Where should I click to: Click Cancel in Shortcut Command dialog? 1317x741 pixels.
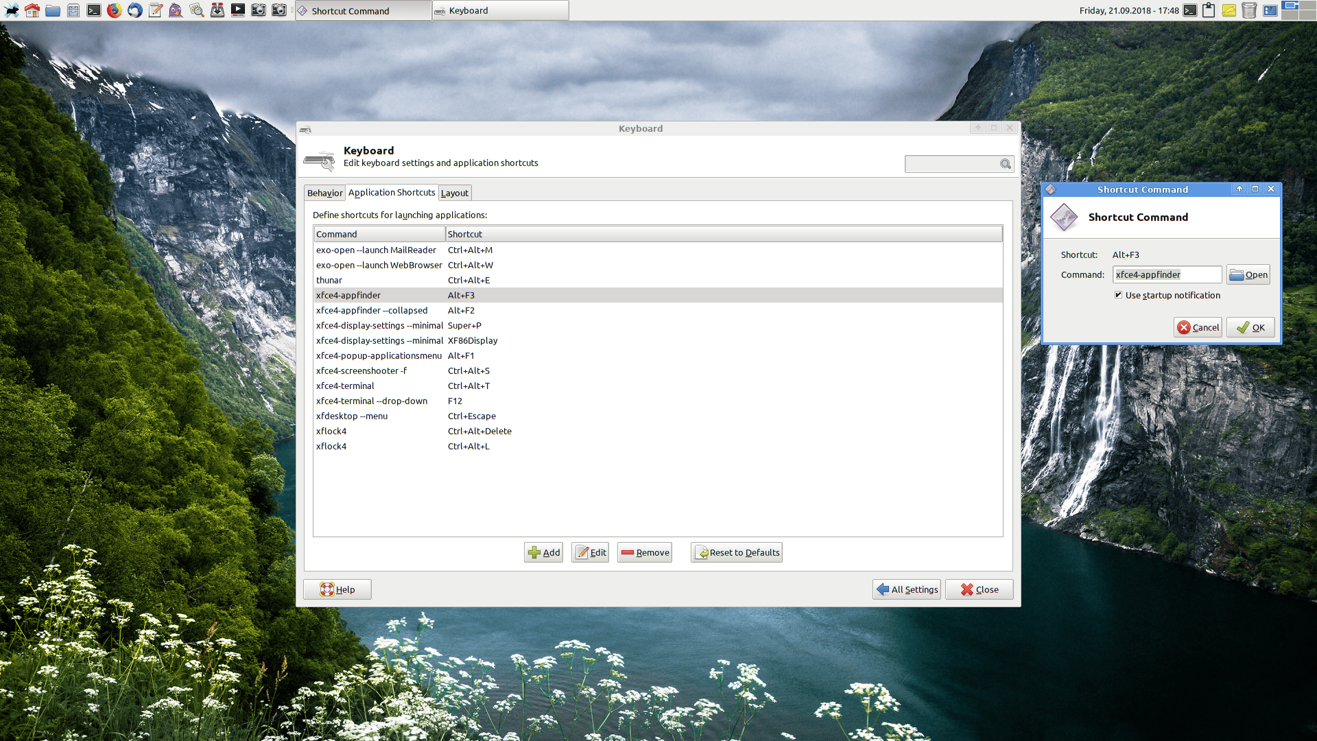point(1198,327)
